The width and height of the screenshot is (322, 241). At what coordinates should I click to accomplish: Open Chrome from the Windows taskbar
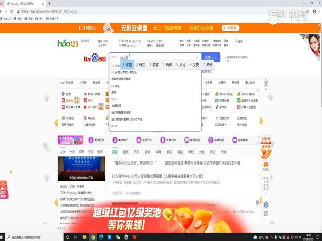click(93, 237)
